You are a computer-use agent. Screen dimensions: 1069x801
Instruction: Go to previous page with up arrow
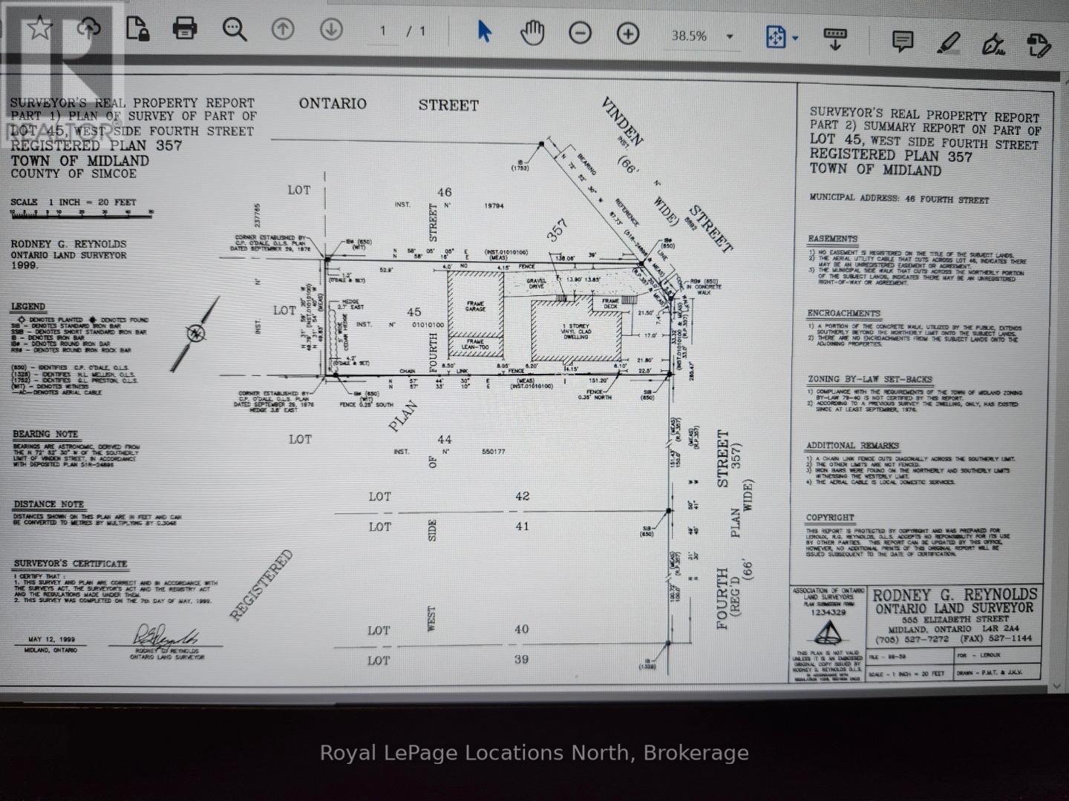tap(283, 30)
